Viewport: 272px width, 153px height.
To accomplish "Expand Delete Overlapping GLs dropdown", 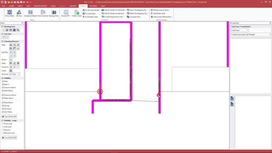I will pyautogui.click(x=148, y=13).
